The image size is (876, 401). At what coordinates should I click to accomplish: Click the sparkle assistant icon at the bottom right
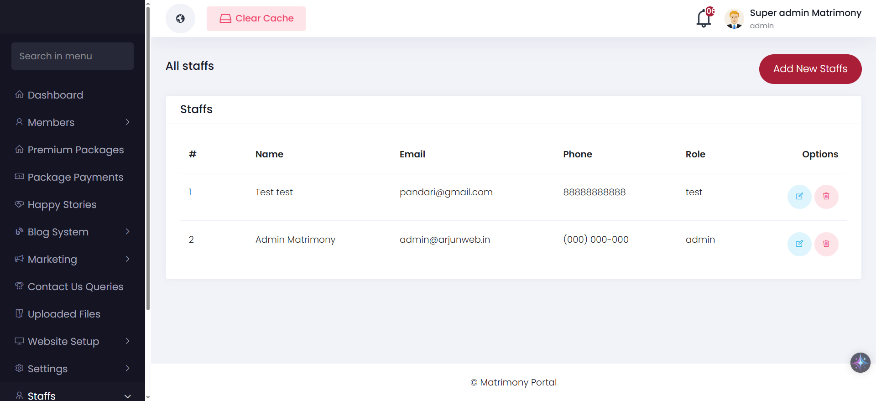[x=860, y=363]
